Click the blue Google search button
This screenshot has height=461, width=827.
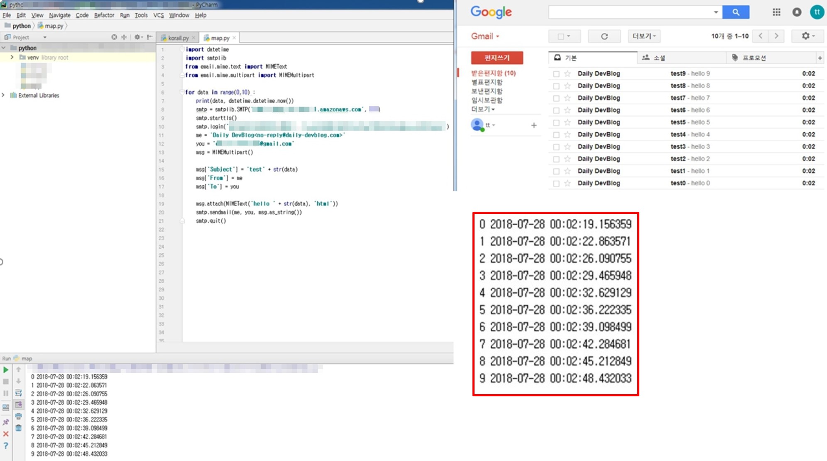[736, 12]
